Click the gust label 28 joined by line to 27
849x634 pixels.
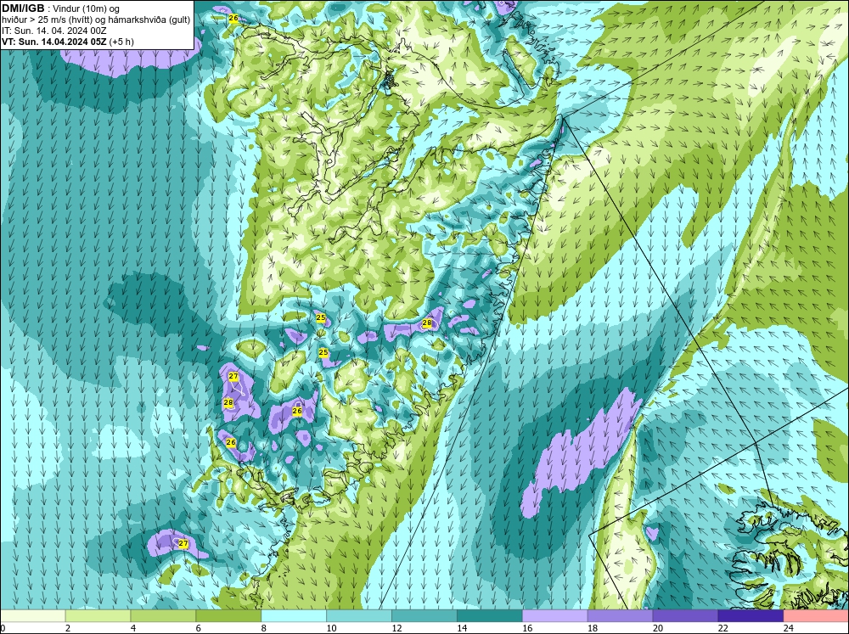tap(228, 402)
